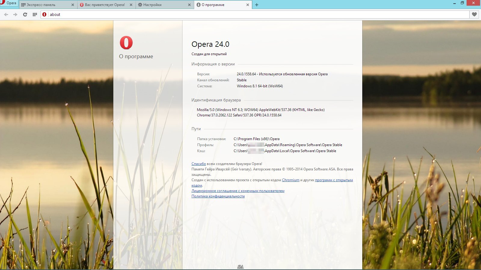
Task: Click the Идентификация браузера section heading
Action: [x=216, y=100]
